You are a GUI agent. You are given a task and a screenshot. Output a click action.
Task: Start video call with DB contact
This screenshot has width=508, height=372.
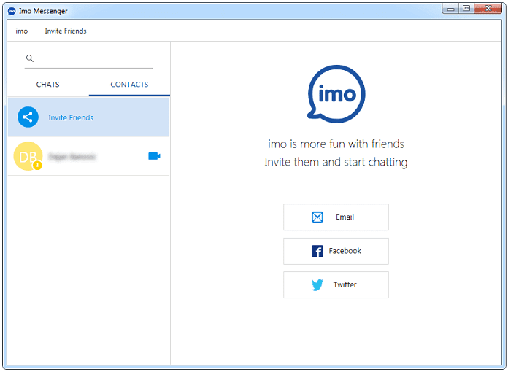[154, 156]
